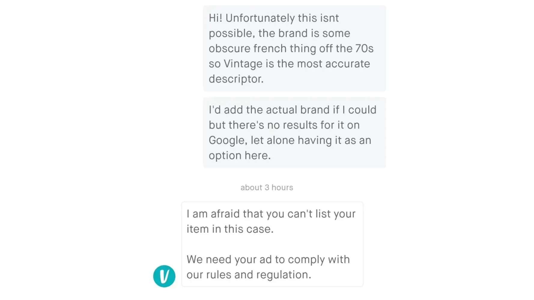The image size is (534, 300).
Task: Click the word "afraid" in the support reply
Action: [225, 214]
